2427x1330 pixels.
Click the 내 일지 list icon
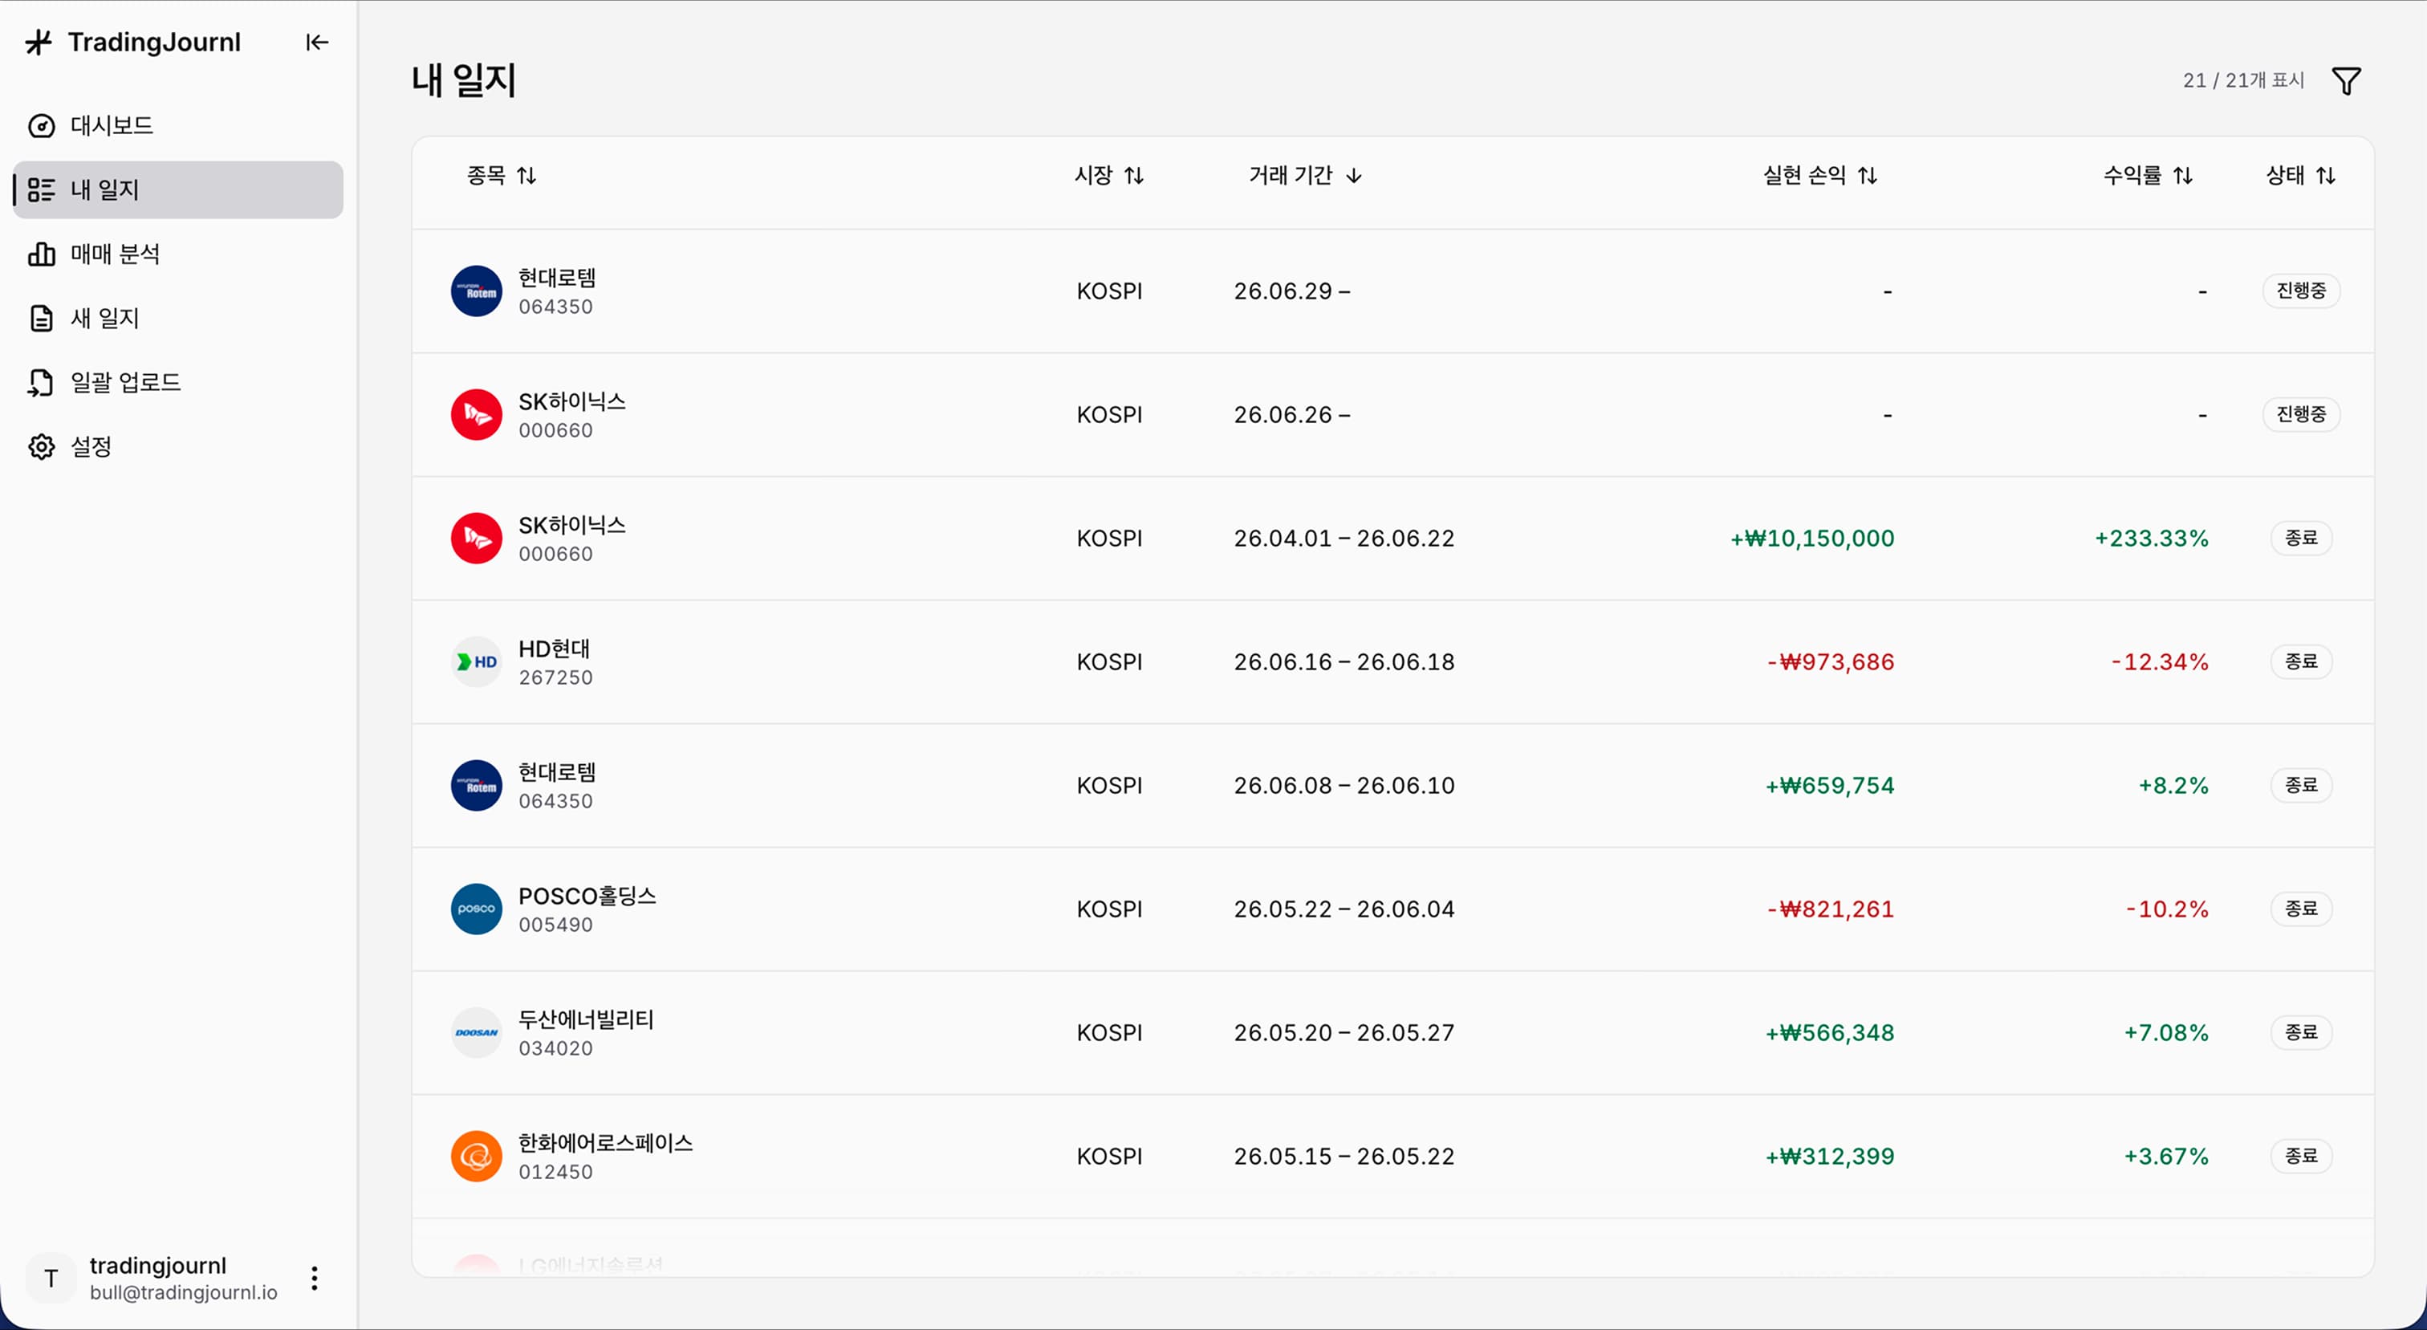42,189
